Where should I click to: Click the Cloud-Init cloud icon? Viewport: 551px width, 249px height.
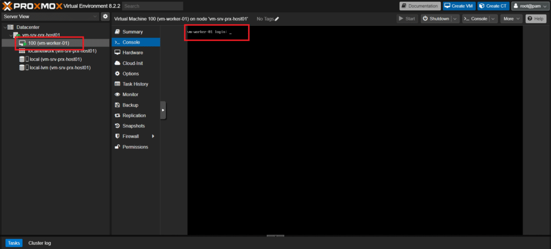[x=117, y=63]
